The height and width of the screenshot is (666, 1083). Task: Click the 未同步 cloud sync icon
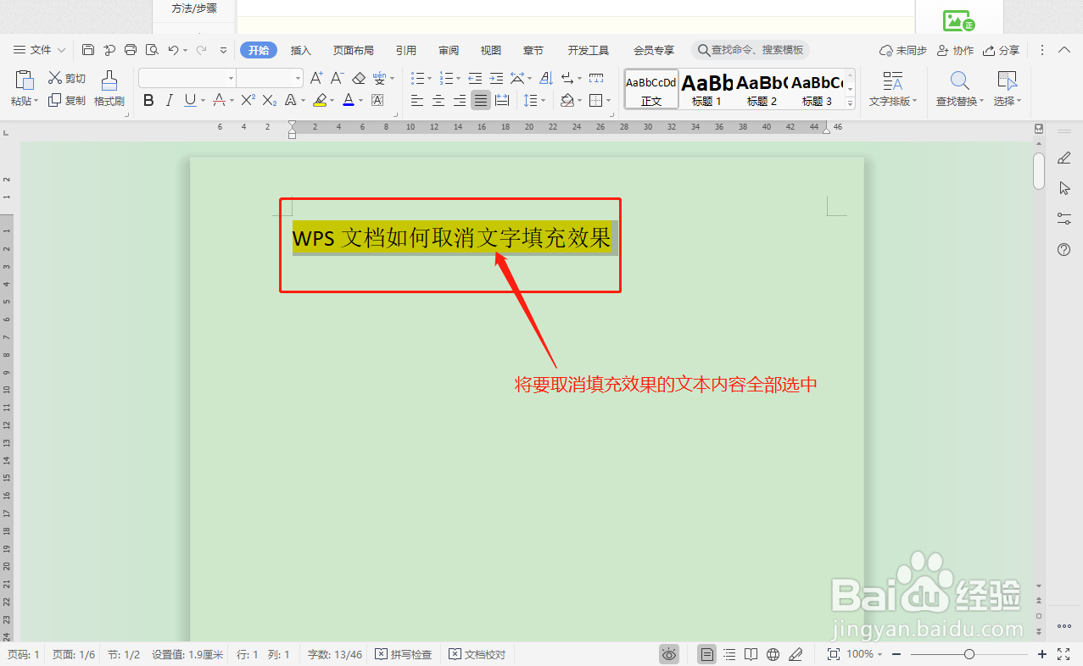coord(886,50)
